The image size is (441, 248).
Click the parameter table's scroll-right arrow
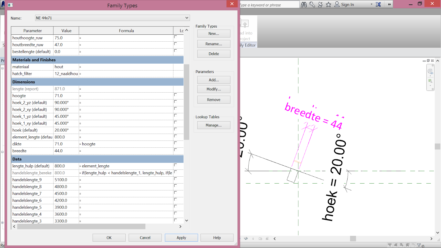click(x=180, y=227)
